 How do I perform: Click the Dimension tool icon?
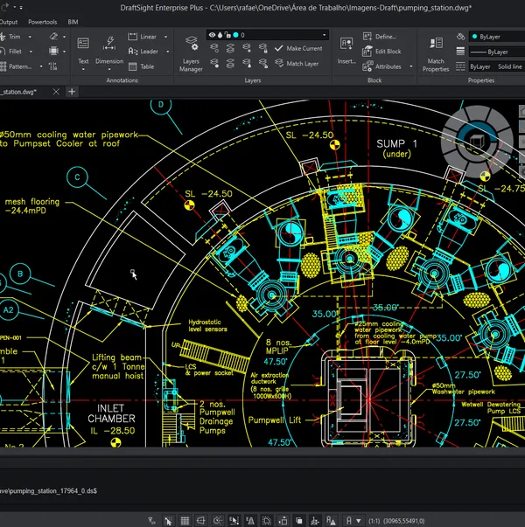tap(109, 43)
